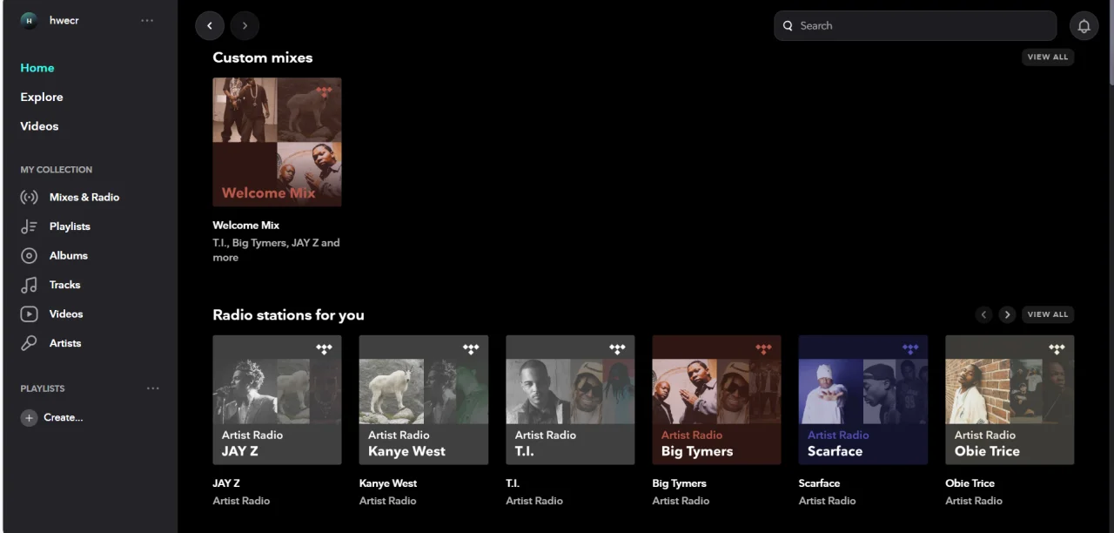Show next radio stations with the right chevron
This screenshot has width=1114, height=533.
pyautogui.click(x=1007, y=314)
